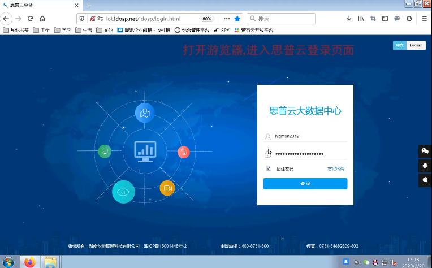Image resolution: width=432 pixels, height=268 pixels.
Task: Open the Firefox library icon
Action: point(361,19)
